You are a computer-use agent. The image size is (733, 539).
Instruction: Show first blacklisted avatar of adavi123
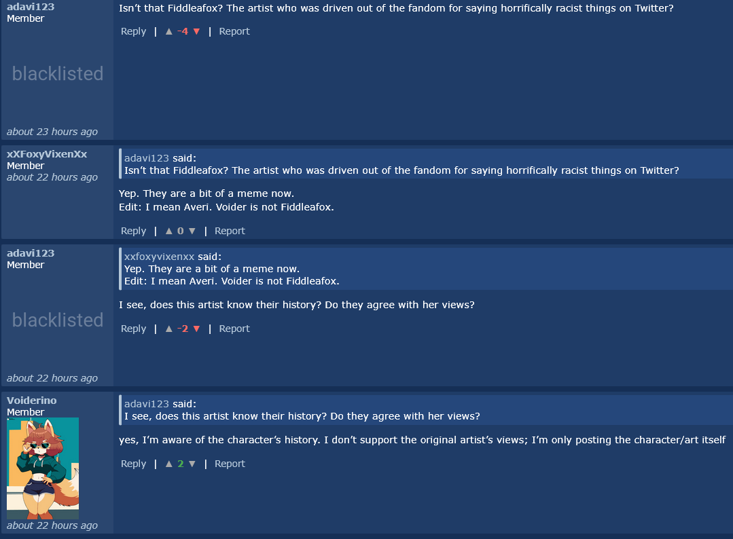[58, 73]
